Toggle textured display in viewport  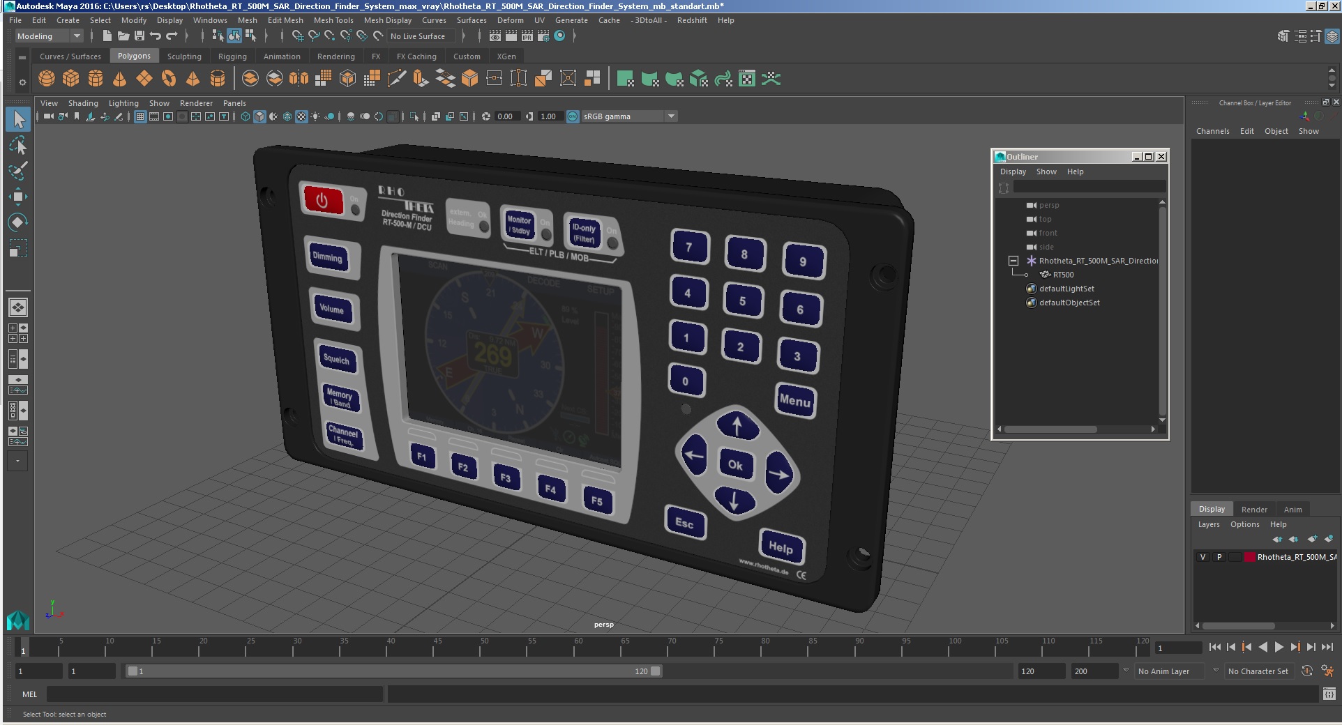(301, 116)
